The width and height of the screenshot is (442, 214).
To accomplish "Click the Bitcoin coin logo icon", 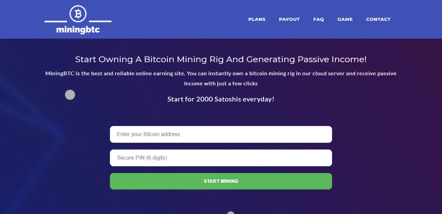I will point(78,14).
